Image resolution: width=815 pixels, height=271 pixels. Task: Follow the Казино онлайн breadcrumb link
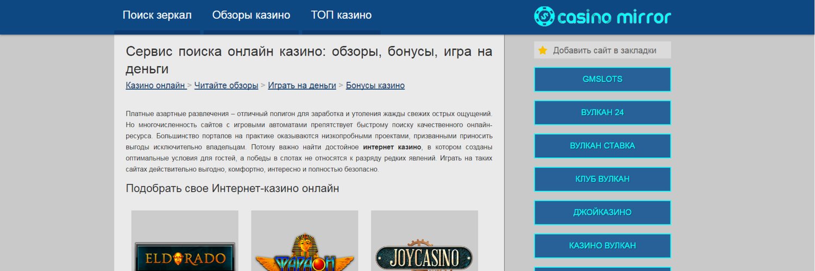pos(156,86)
